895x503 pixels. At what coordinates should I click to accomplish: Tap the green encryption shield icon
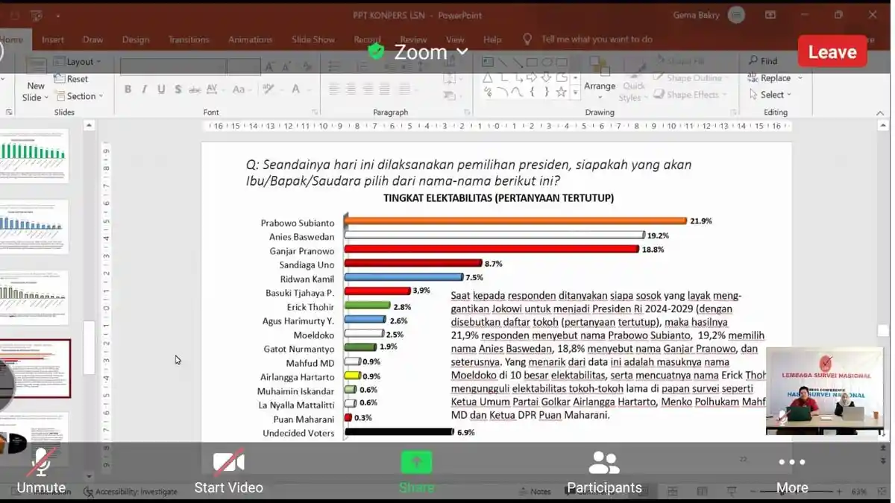pos(376,51)
